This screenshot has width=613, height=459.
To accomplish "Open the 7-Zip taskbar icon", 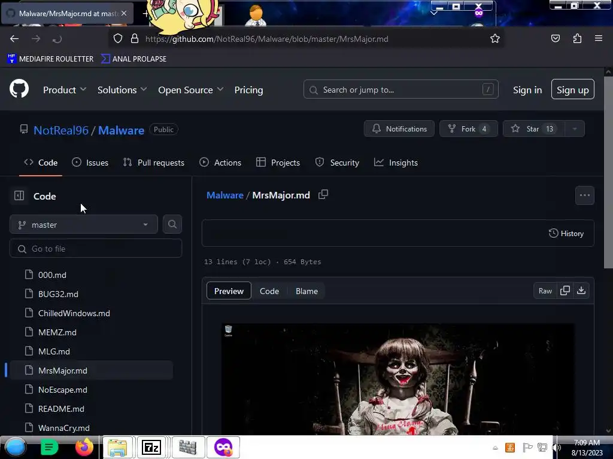I will (151, 447).
